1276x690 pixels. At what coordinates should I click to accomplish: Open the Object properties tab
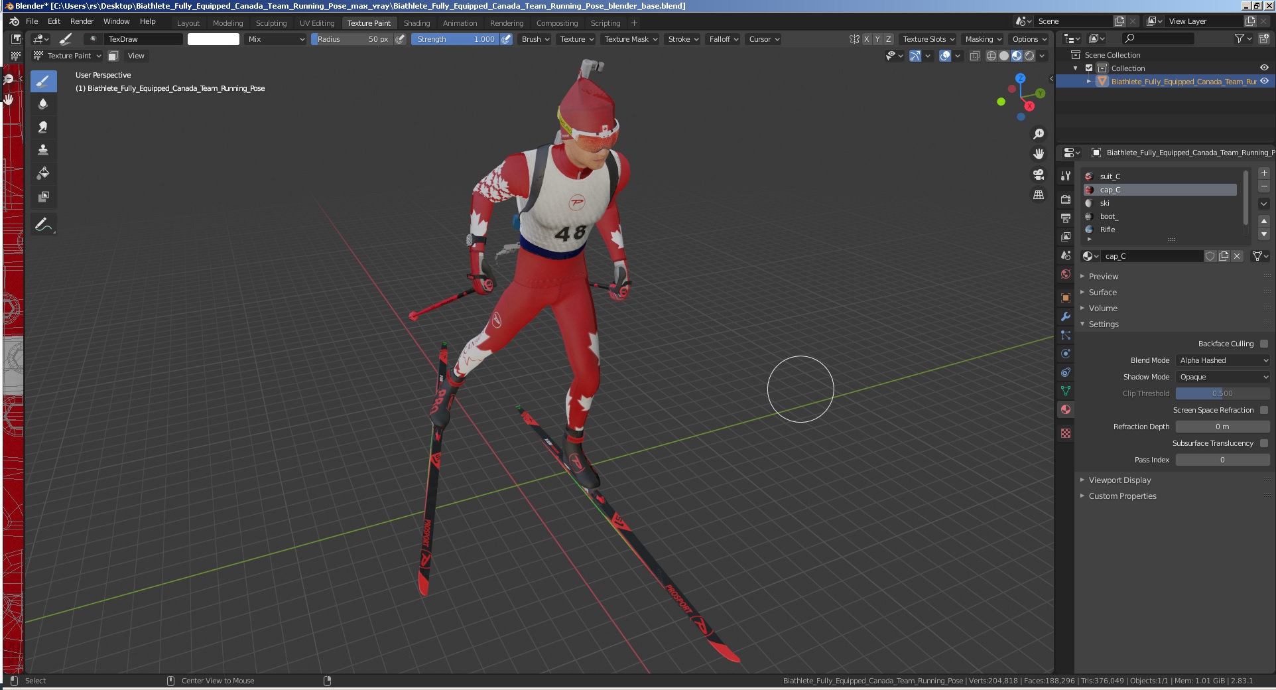1066,298
